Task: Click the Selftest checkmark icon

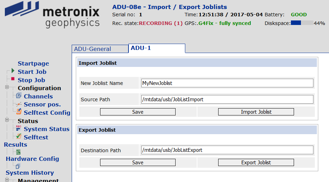Action: point(19,136)
